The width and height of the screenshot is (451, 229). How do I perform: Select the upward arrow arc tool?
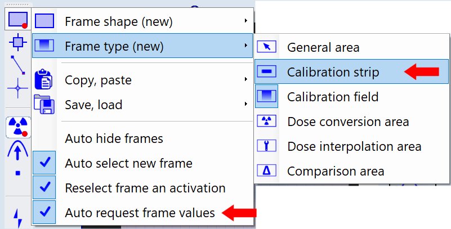[18, 150]
